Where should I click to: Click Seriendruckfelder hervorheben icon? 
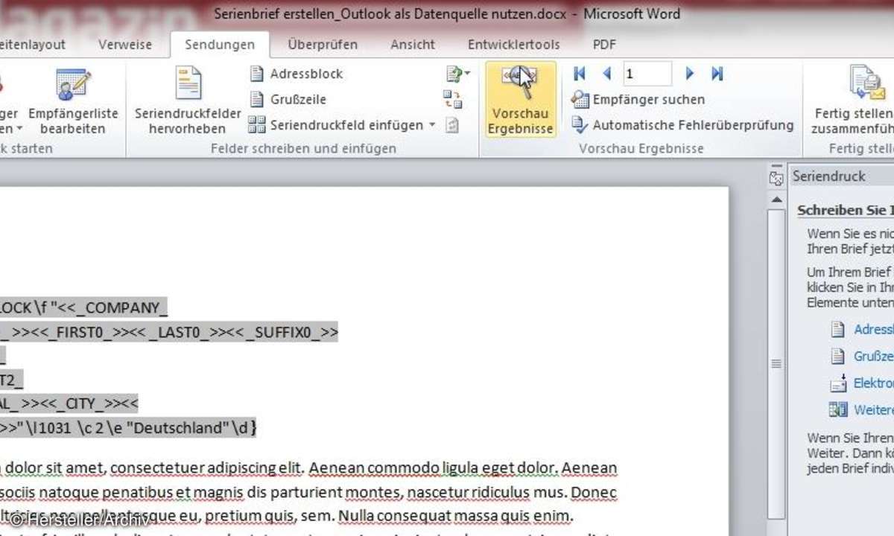pyautogui.click(x=188, y=83)
